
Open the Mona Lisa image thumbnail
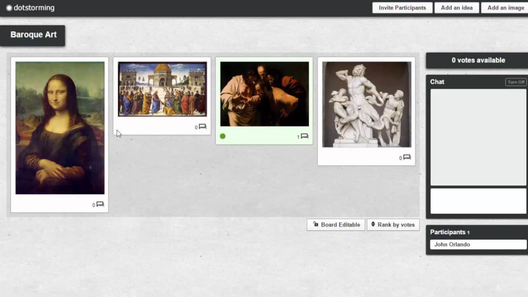pos(60,128)
